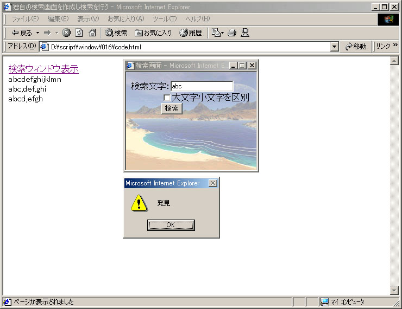Click the vertical scrollbar down arrow
402x309 pixels.
(394, 291)
